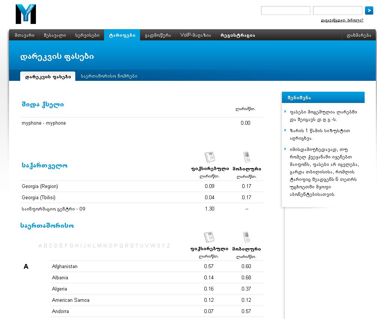The width and height of the screenshot is (377, 319).
Task: Click the 0.09 fixed rate for Georgia (Region)
Action: (210, 186)
